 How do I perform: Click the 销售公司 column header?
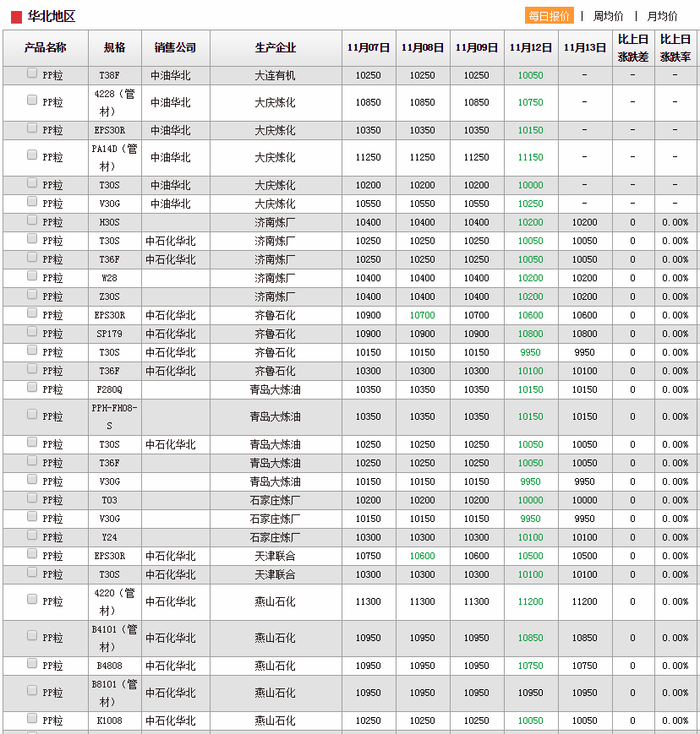[x=176, y=48]
